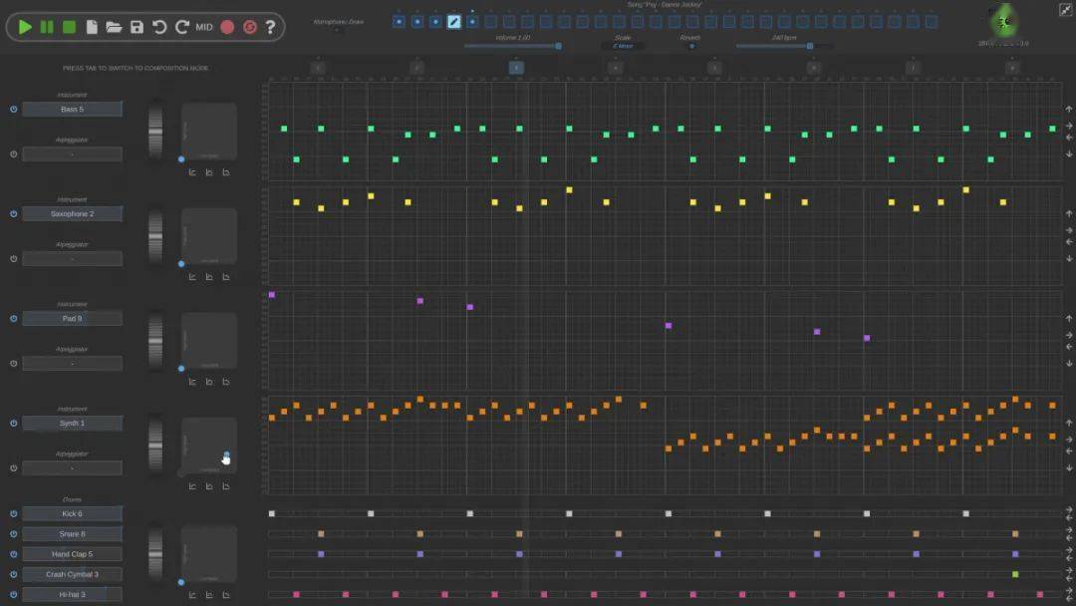Open the Scale selector dropdown
1076x606 pixels.
[623, 46]
